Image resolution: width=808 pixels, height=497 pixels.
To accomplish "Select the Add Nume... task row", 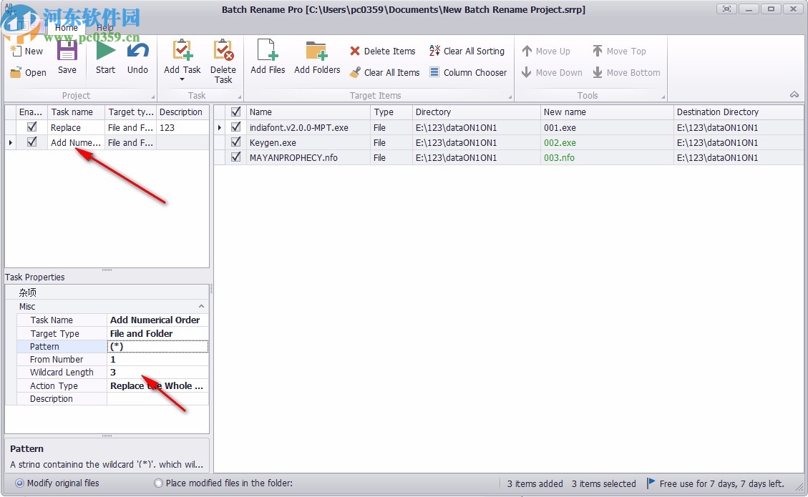I will (107, 142).
